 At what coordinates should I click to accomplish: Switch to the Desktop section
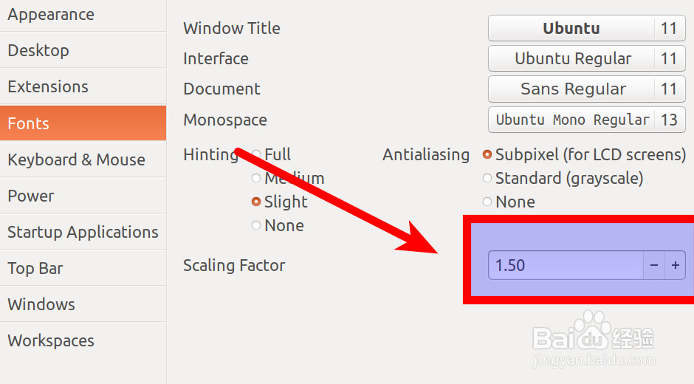tap(83, 50)
